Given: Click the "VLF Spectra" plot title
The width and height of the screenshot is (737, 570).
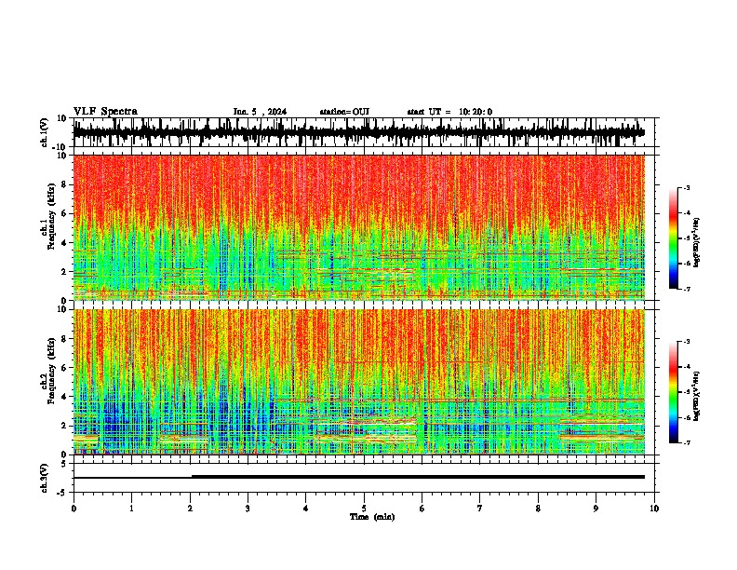Looking at the screenshot, I should click(105, 112).
